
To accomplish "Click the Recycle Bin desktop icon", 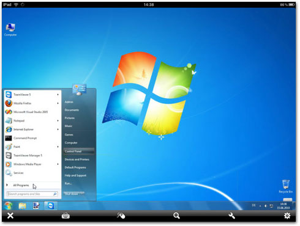I will click(286, 186).
